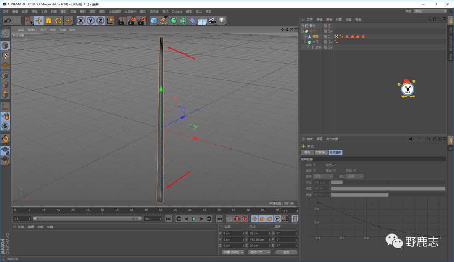Enable the Snap magnet icon

pyautogui.click(x=5, y=138)
